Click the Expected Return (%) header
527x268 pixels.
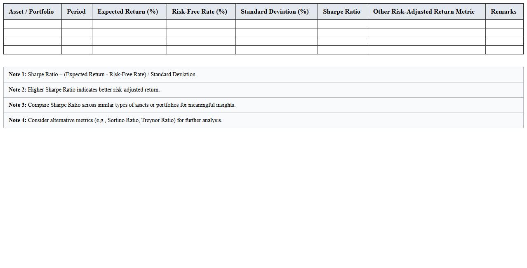[128, 12]
